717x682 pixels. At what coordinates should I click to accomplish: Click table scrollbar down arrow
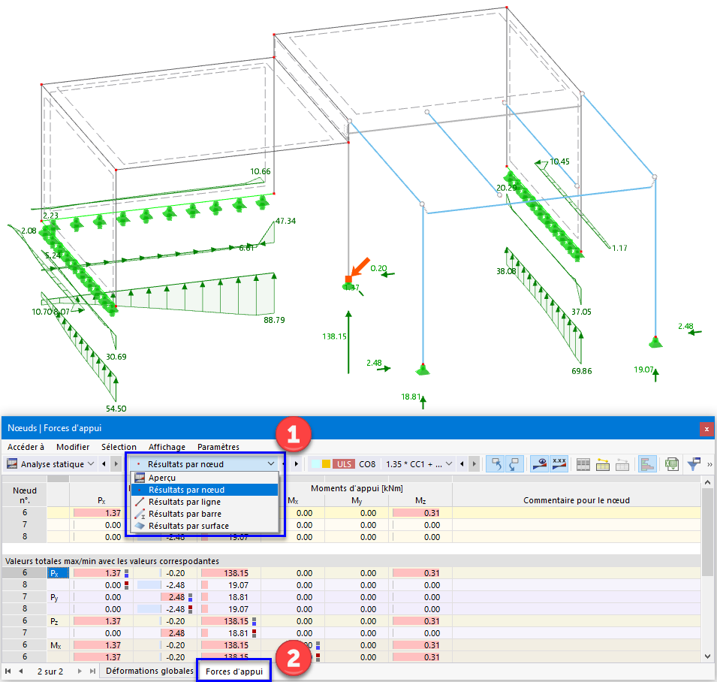[707, 656]
